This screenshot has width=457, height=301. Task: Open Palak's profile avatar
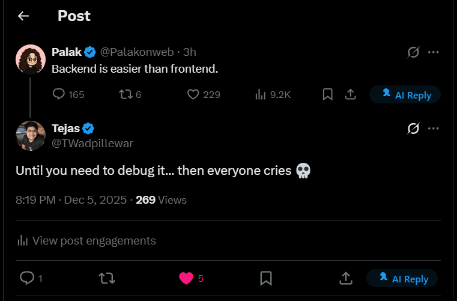point(30,59)
